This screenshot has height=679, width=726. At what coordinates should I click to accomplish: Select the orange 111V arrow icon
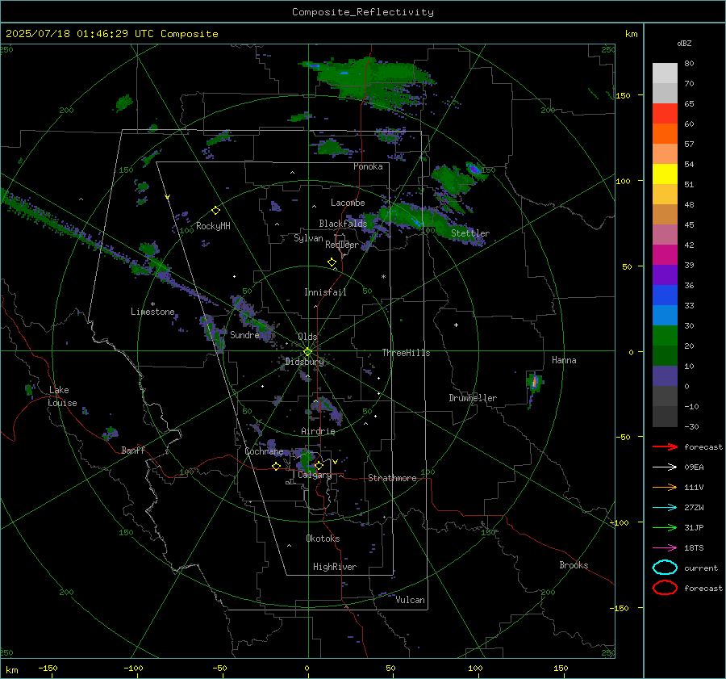coord(665,487)
